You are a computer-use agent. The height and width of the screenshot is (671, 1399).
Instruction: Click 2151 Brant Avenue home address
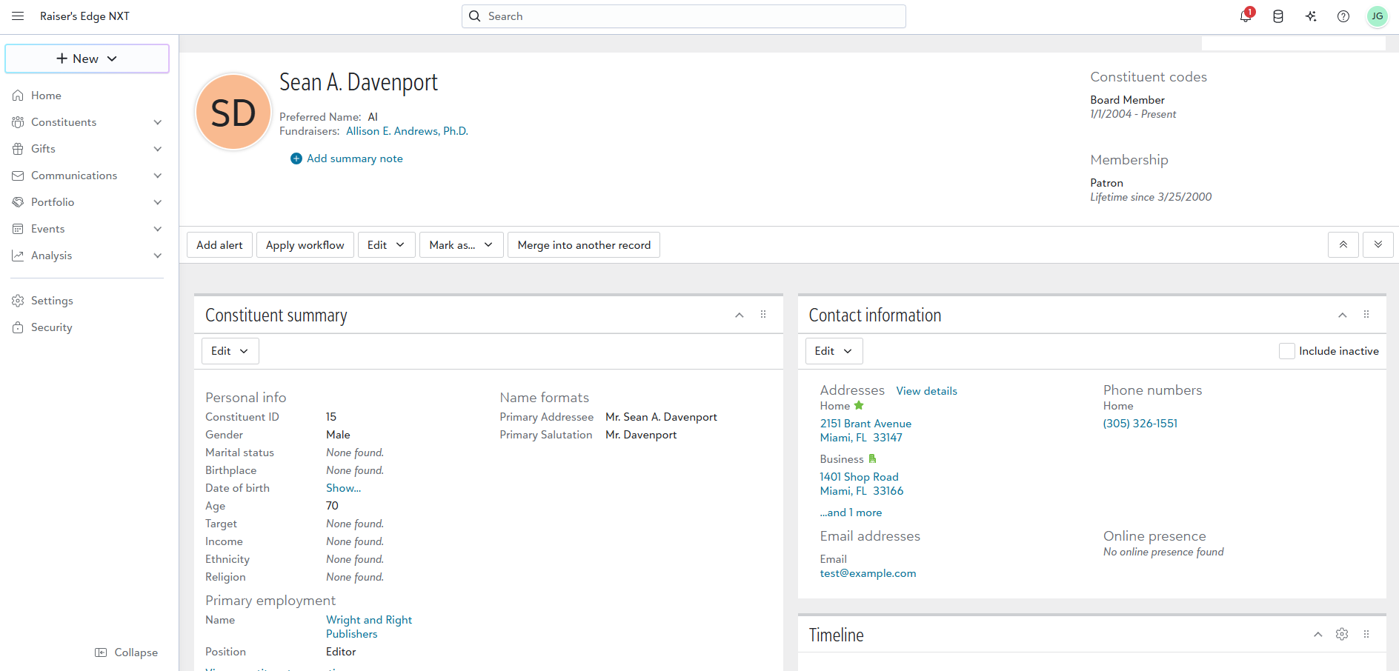(x=865, y=430)
